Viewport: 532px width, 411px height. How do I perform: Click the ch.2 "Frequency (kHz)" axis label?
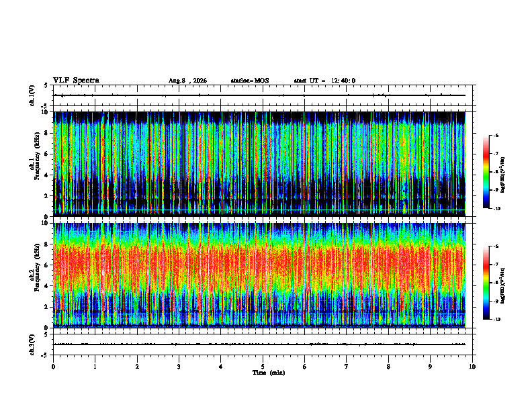[37, 267]
